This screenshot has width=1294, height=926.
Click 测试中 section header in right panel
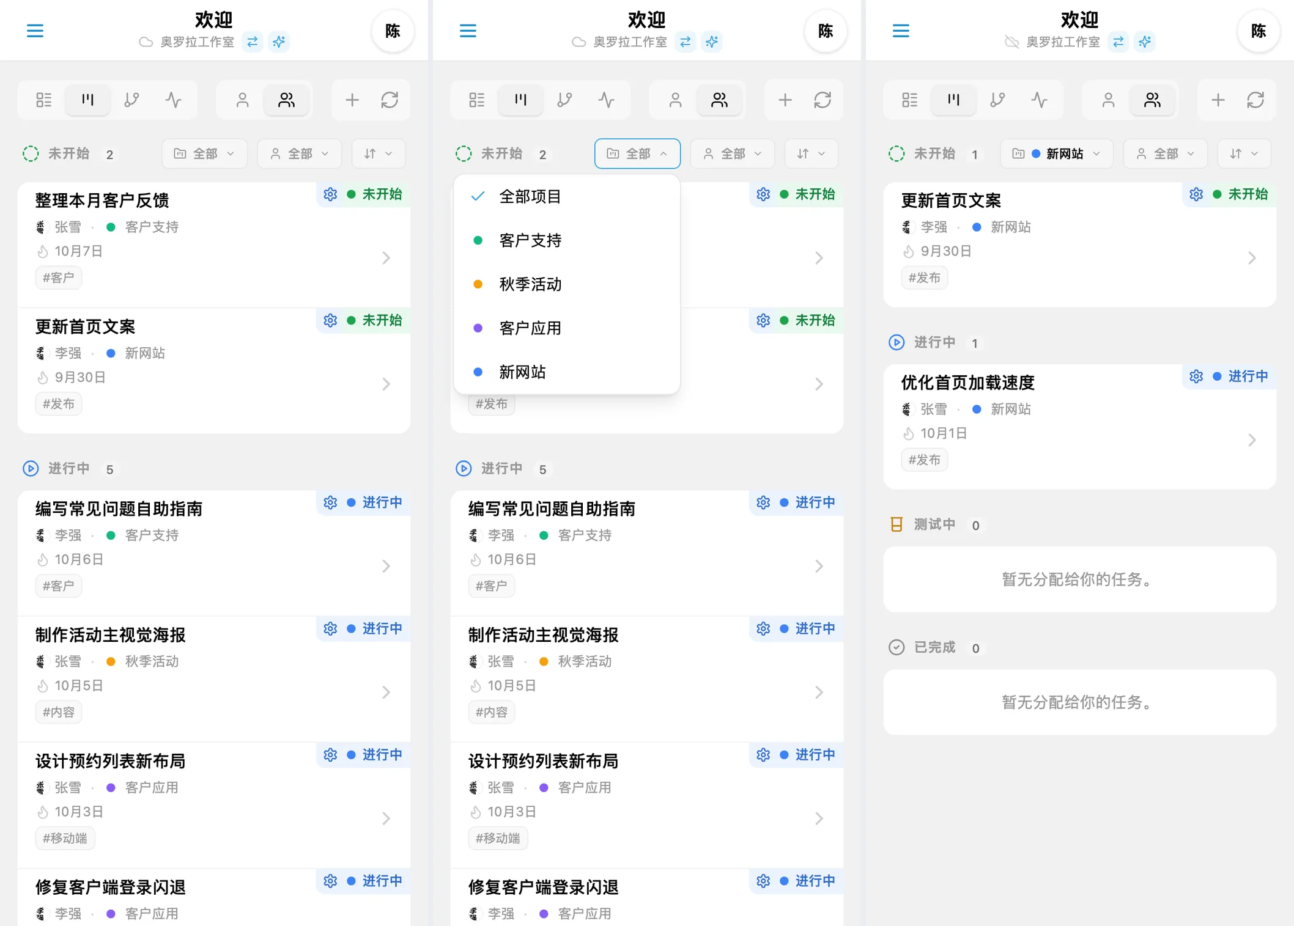tap(934, 524)
